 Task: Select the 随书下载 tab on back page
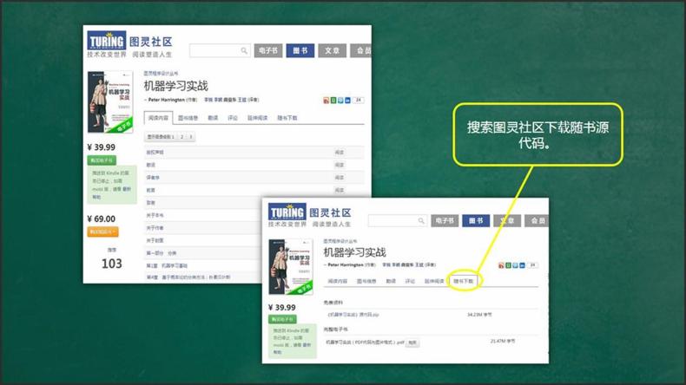pos(287,118)
